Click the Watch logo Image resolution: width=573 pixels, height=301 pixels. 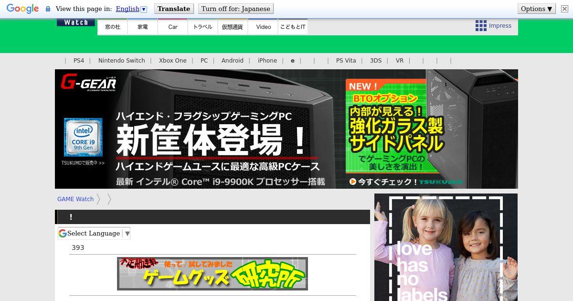click(76, 22)
